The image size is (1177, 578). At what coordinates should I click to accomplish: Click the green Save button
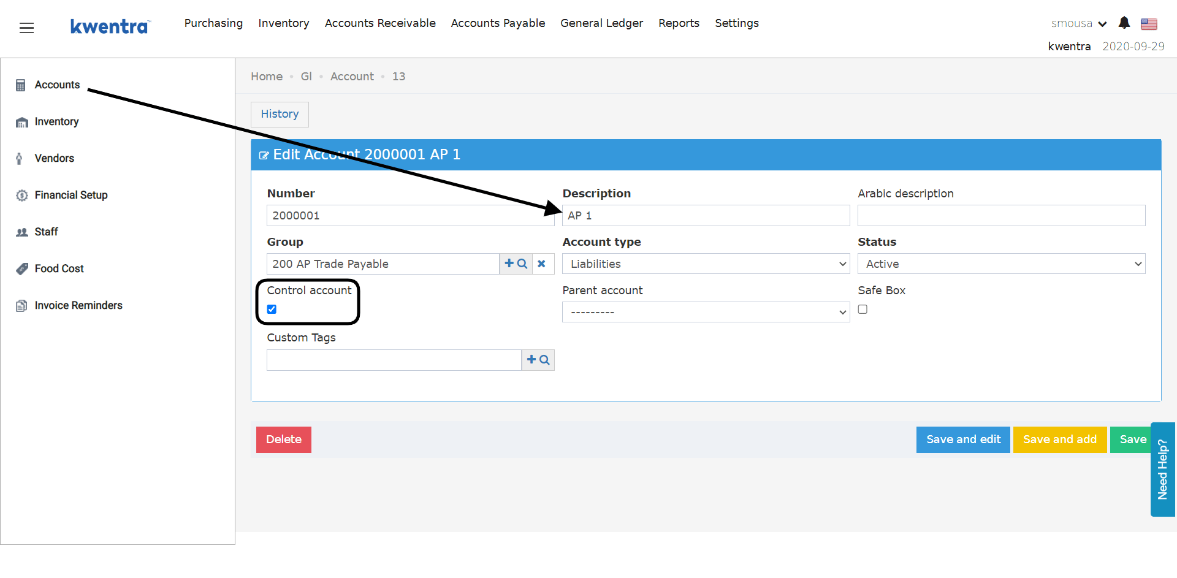tap(1132, 439)
